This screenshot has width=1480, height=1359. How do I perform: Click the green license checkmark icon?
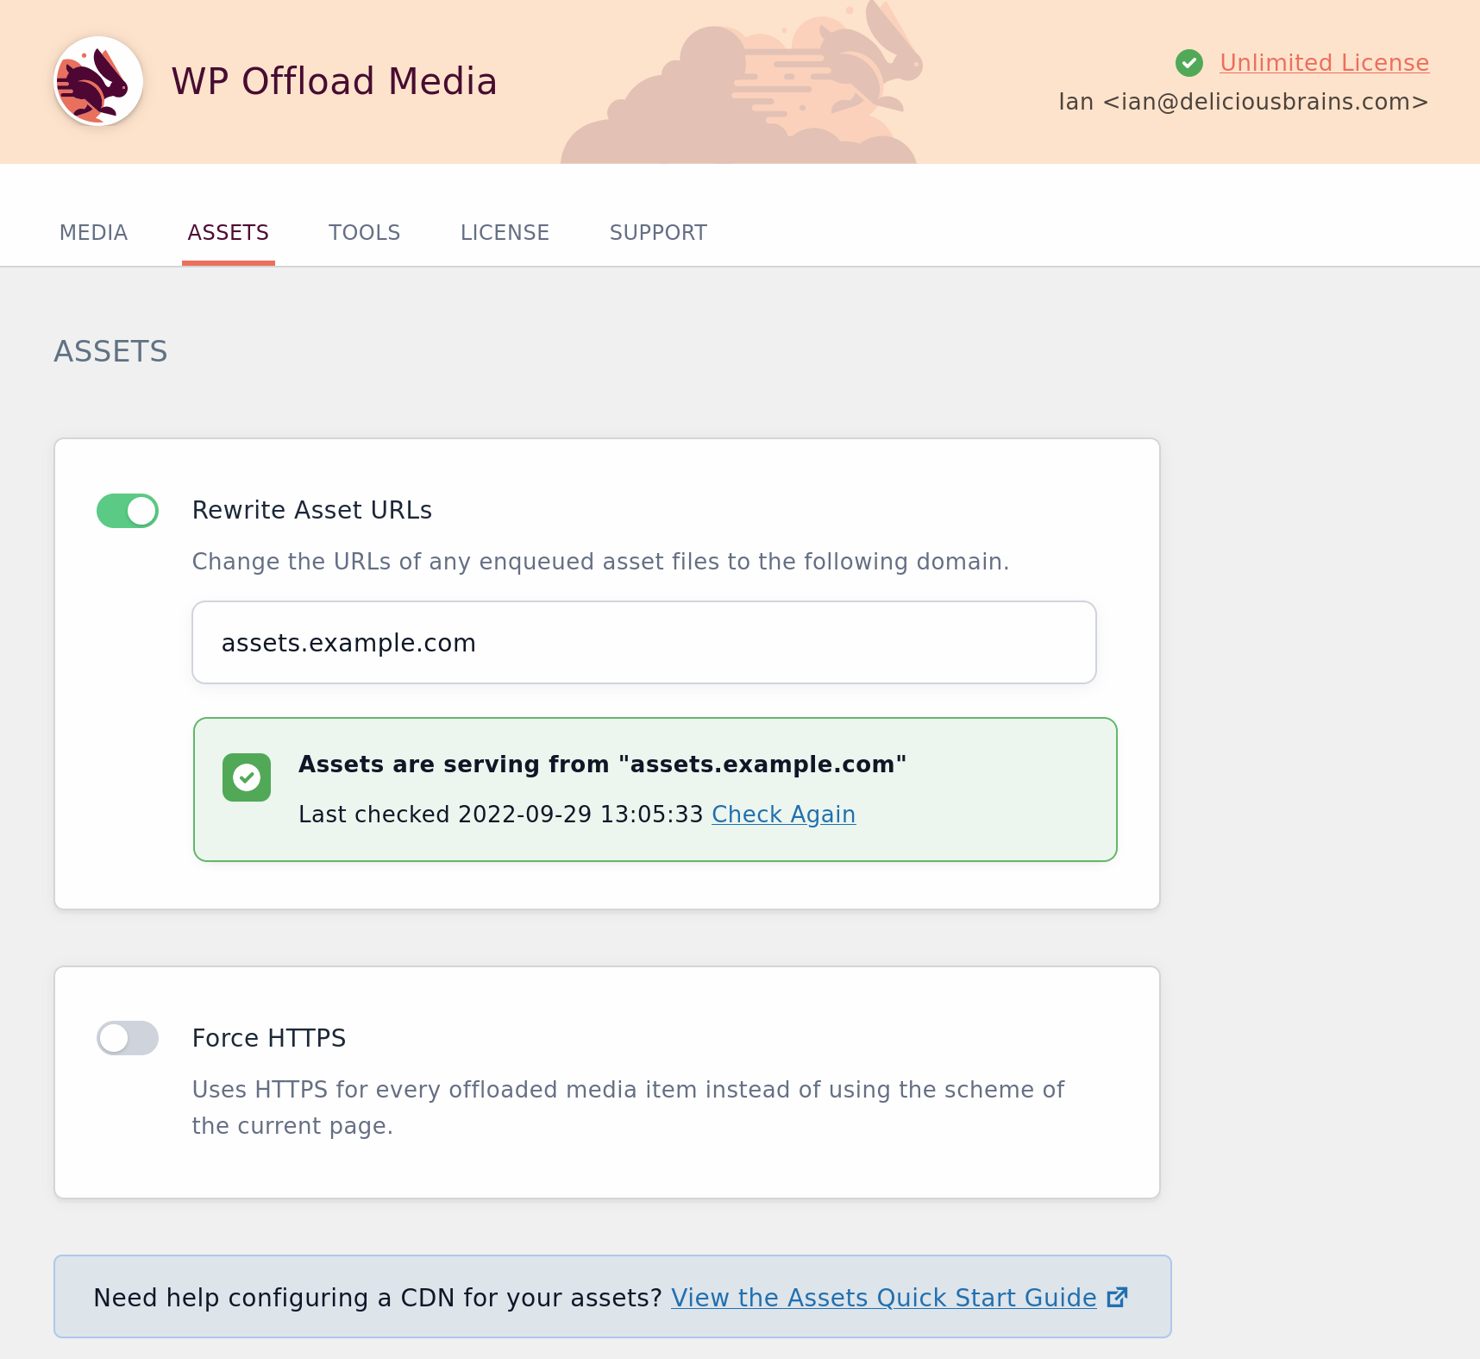pyautogui.click(x=1189, y=63)
